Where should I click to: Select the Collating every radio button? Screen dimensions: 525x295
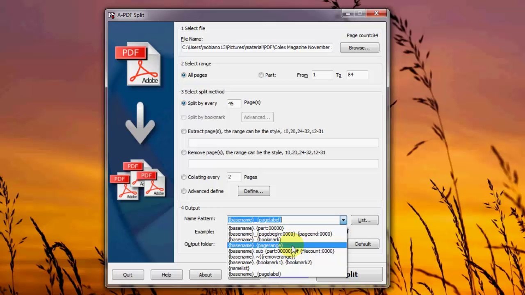point(184,177)
